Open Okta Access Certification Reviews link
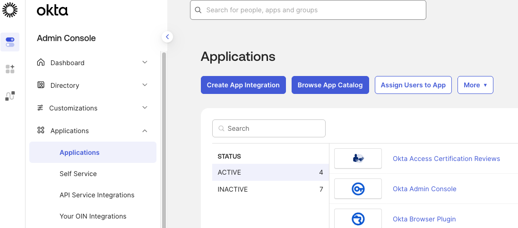This screenshot has height=228, width=518. coord(446,159)
